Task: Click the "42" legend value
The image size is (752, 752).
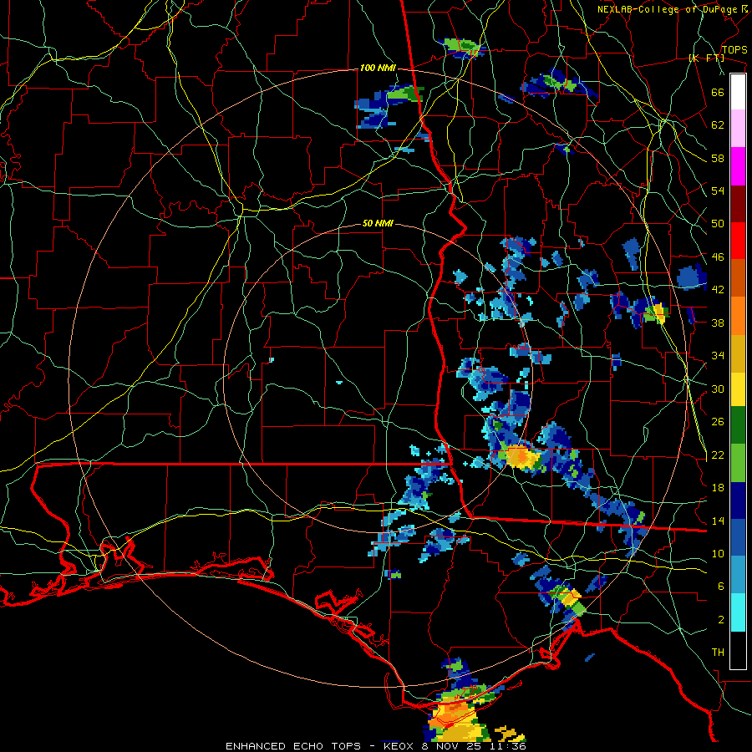Action: point(718,290)
